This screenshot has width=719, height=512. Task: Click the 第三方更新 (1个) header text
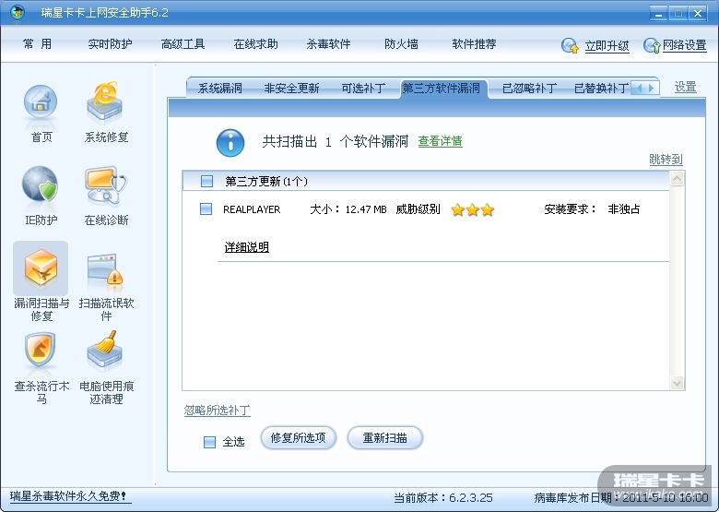pos(266,182)
